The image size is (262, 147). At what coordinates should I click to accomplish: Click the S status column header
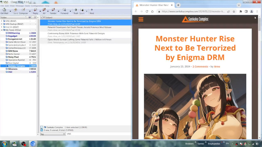click(41, 17)
